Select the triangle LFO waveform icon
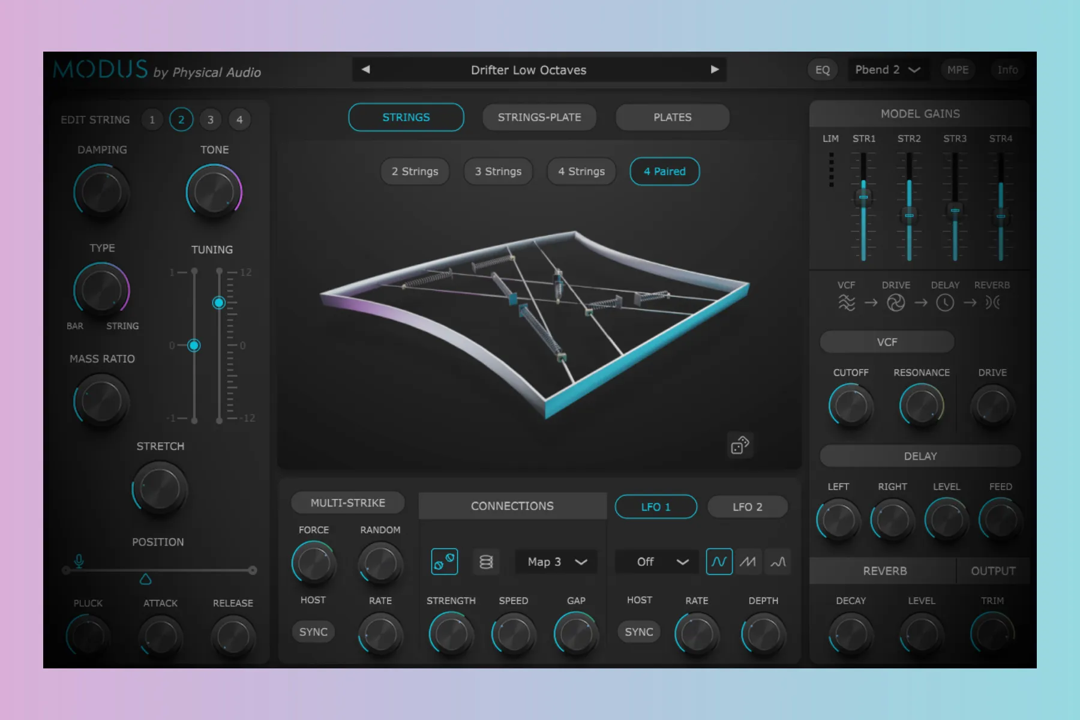 point(748,562)
